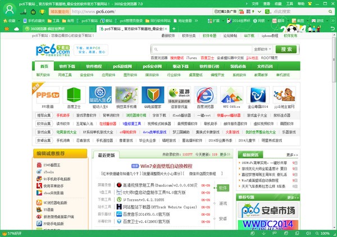This screenshot has width=337, height=237.
Task: Open the 百度卫士 green cube icon
Action: tap(74, 95)
